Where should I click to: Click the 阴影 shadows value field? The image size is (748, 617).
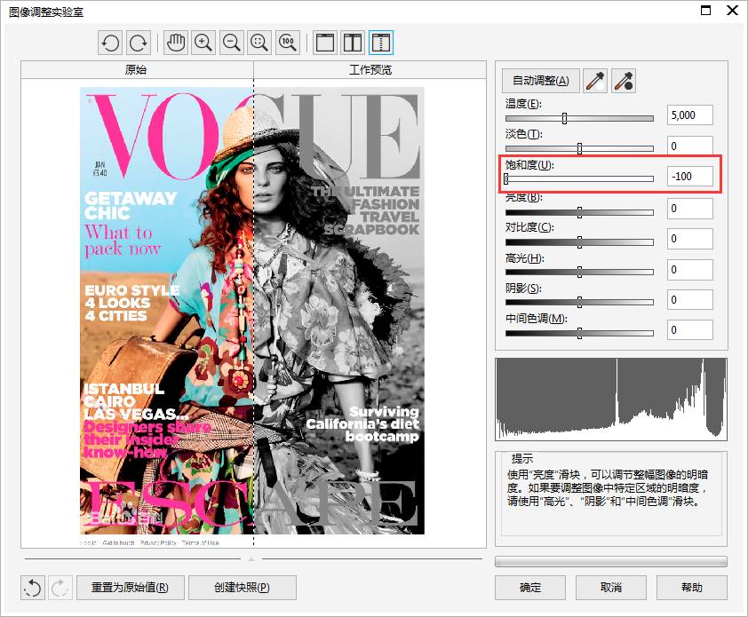689,299
